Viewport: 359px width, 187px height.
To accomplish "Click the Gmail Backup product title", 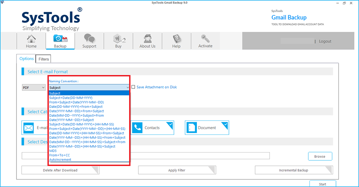I will [x=289, y=17].
